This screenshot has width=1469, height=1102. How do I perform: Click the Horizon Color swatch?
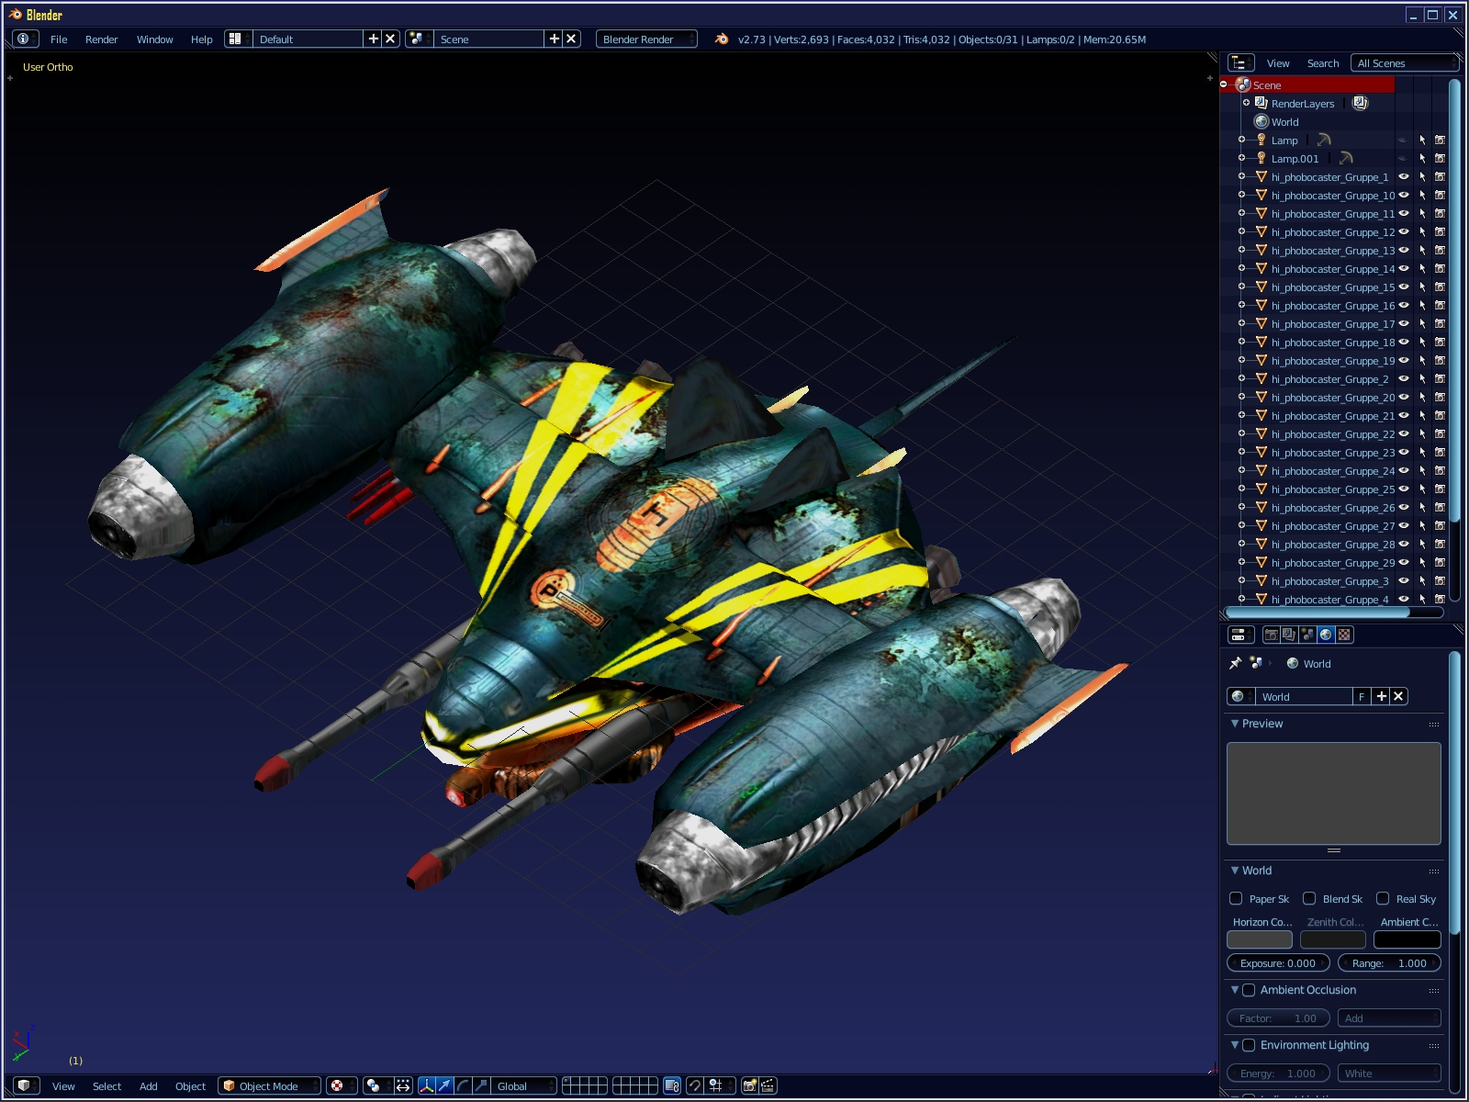pyautogui.click(x=1260, y=939)
